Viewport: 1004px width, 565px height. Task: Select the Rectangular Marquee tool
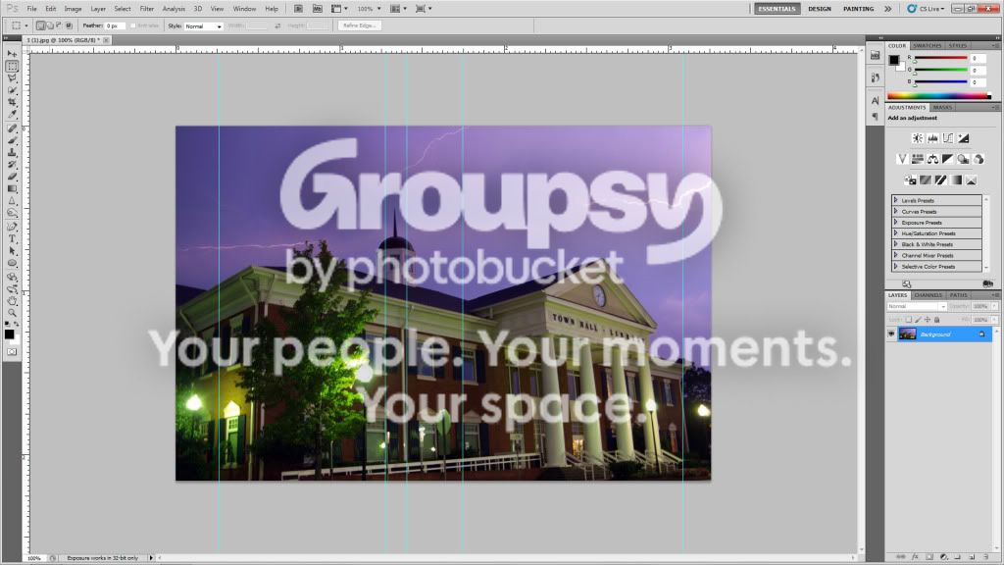pos(12,67)
